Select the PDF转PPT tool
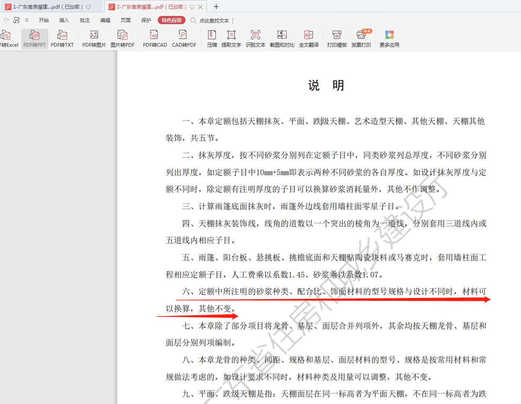 coord(35,39)
